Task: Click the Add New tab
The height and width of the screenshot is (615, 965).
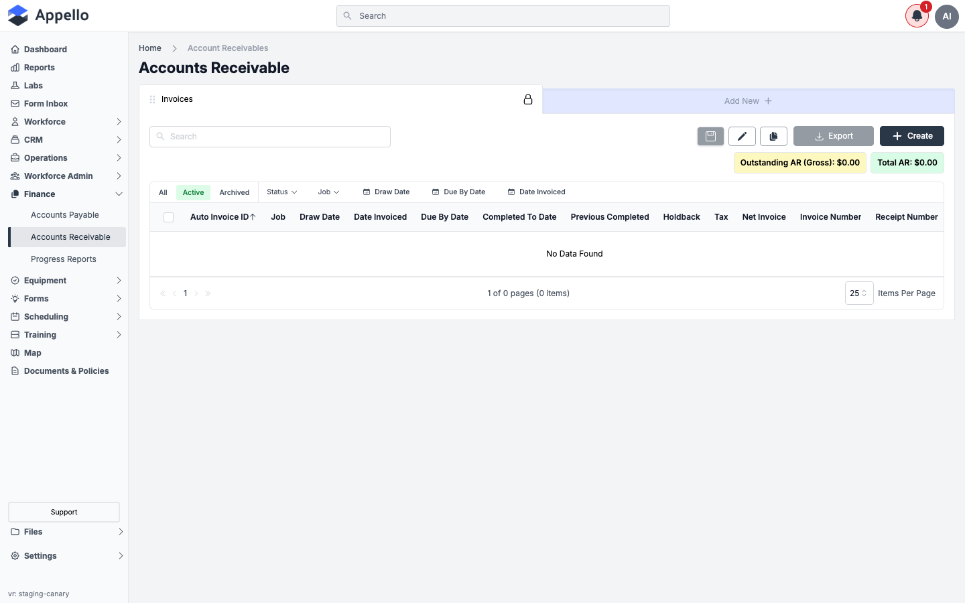Action: (x=748, y=101)
